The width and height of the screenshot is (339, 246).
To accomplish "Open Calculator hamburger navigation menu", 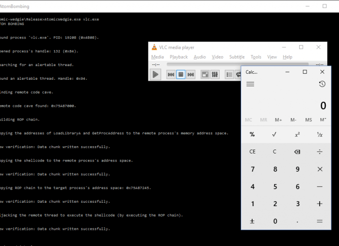I will coord(250,84).
